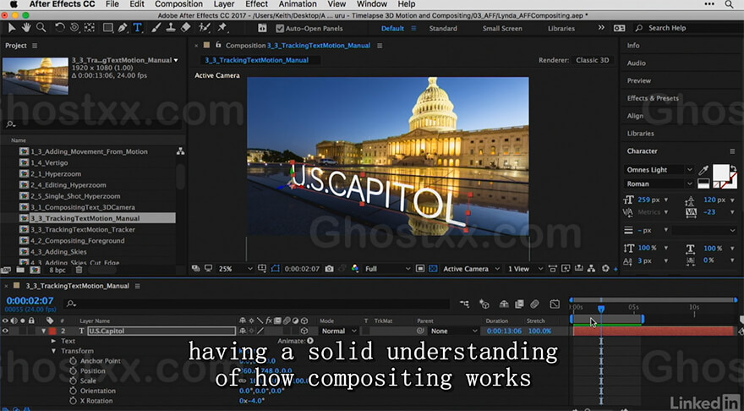Image resolution: width=744 pixels, height=411 pixels.
Task: Toggle 3D layer switch for U.S.Capitol
Action: (304, 331)
